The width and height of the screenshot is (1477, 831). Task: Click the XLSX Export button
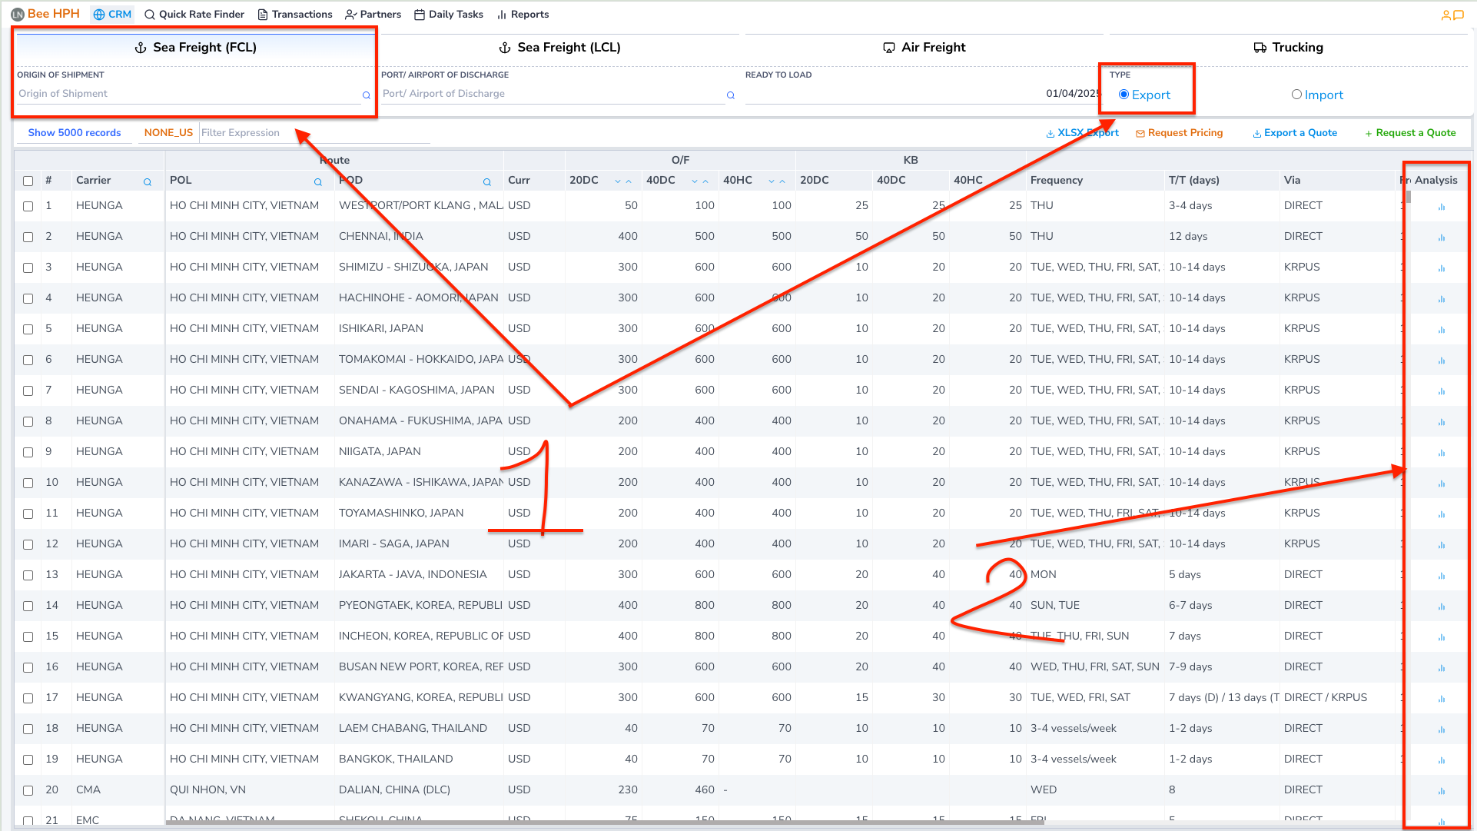pos(1082,132)
